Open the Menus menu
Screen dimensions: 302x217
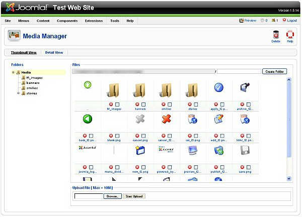point(24,21)
